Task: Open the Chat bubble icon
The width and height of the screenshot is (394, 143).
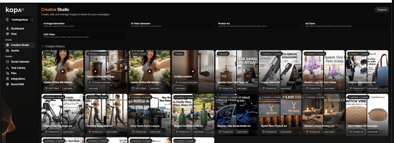Action: [x=8, y=34]
